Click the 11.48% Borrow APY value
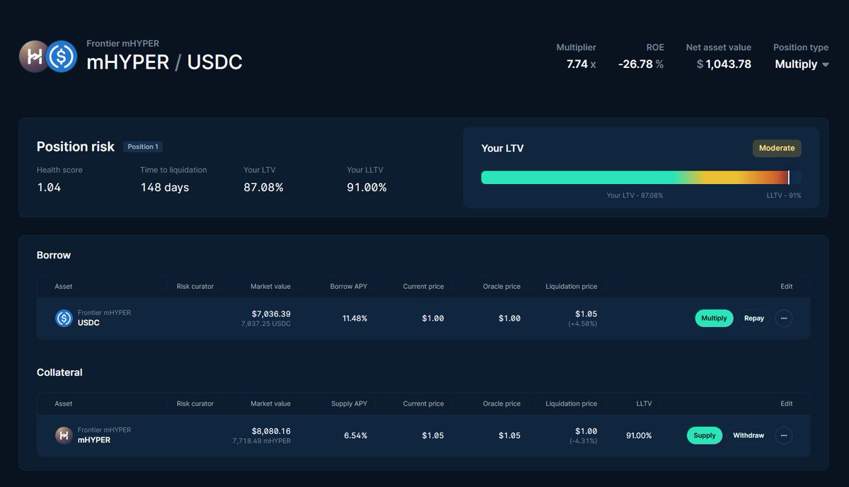 click(354, 319)
